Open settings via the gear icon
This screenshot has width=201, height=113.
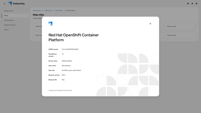[192, 4]
